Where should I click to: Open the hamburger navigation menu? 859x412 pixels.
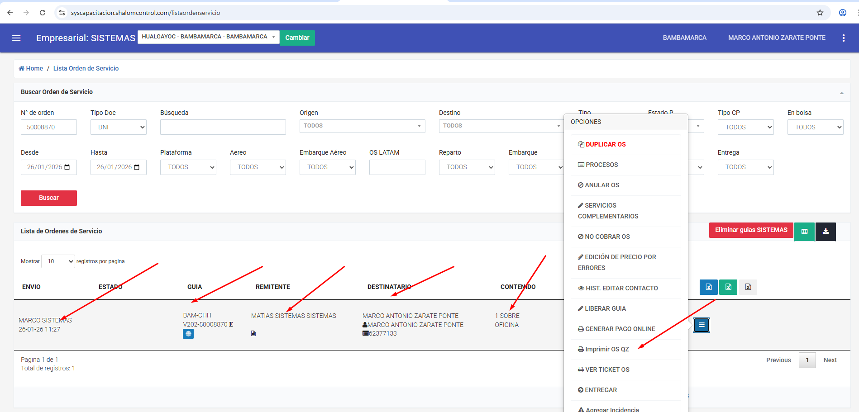(16, 38)
